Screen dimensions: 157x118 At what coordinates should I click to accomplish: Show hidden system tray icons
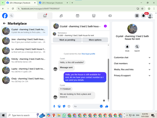point(127,115)
